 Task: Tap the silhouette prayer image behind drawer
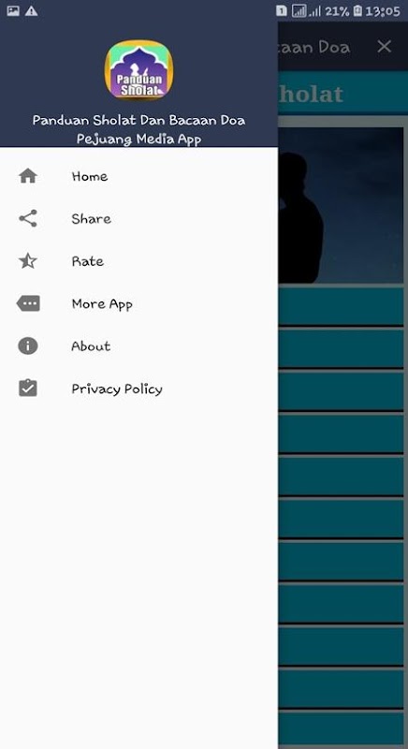coord(341,205)
